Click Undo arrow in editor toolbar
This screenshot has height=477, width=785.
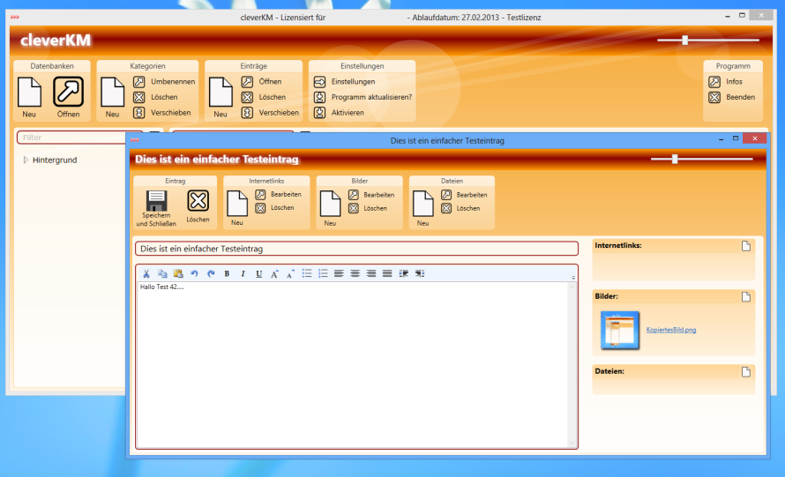[x=194, y=273]
